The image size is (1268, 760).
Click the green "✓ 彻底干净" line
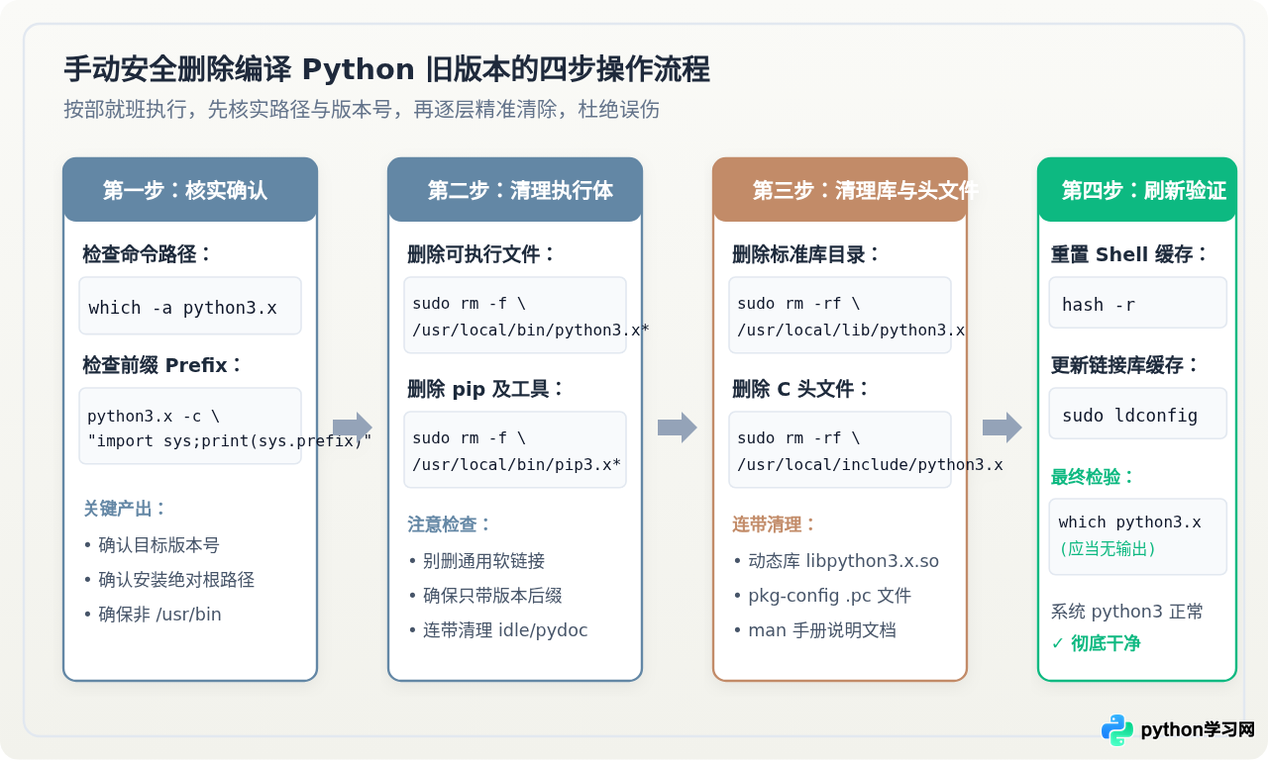[x=1096, y=643]
